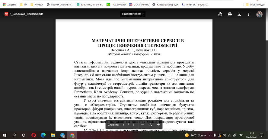Zoom out with the minus button
Viewport: 268px width, 139px height.
(142, 124)
